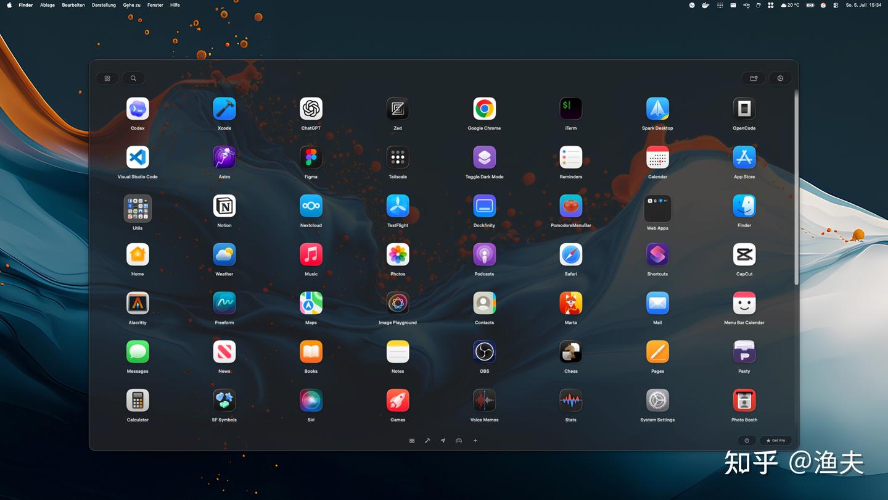Open Freeform
888x500 pixels.
point(224,303)
